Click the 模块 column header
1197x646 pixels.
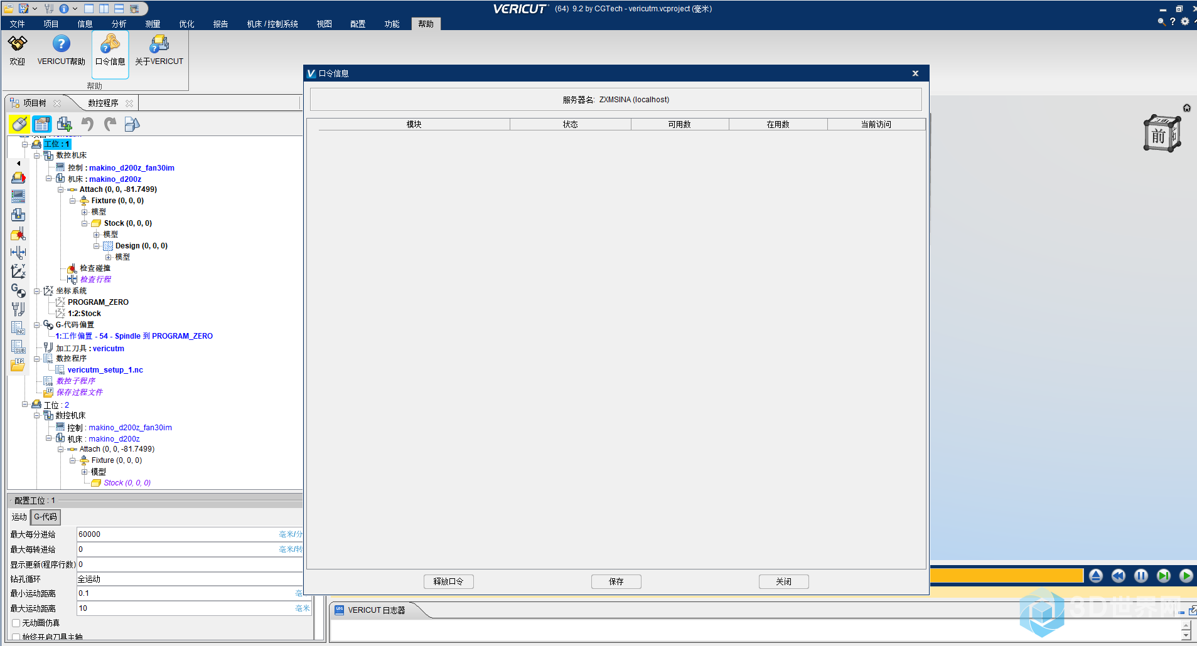414,124
